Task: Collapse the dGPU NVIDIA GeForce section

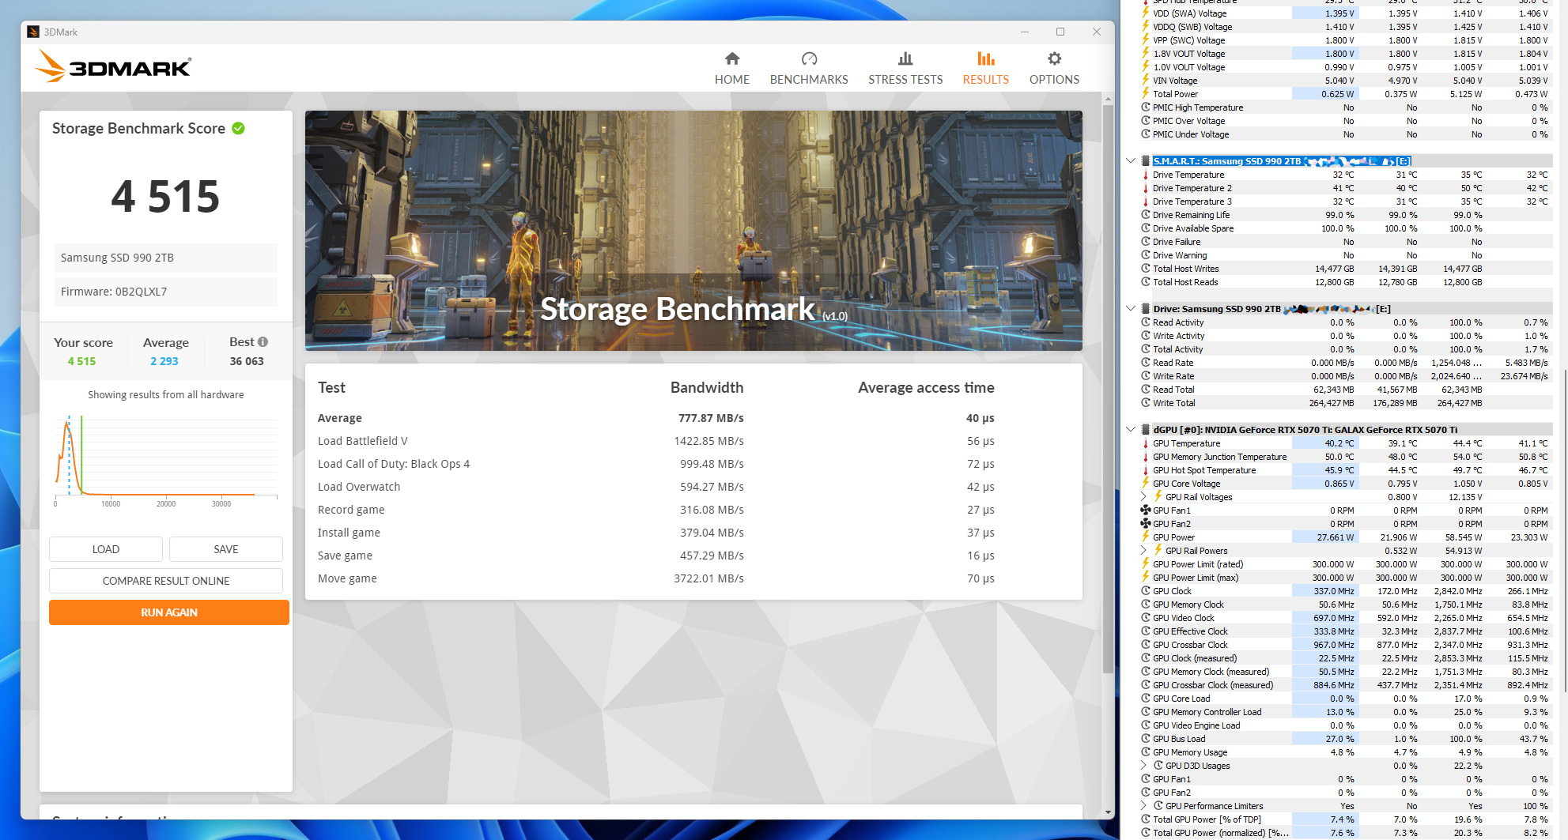Action: tap(1131, 430)
